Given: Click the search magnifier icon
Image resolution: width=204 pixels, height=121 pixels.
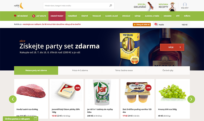Looking at the screenshot, I should point(111,5).
